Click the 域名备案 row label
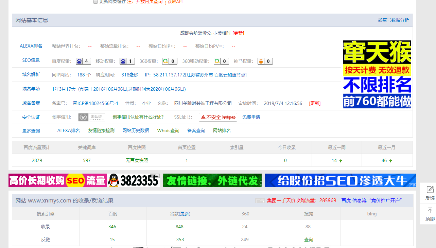 click(31, 103)
